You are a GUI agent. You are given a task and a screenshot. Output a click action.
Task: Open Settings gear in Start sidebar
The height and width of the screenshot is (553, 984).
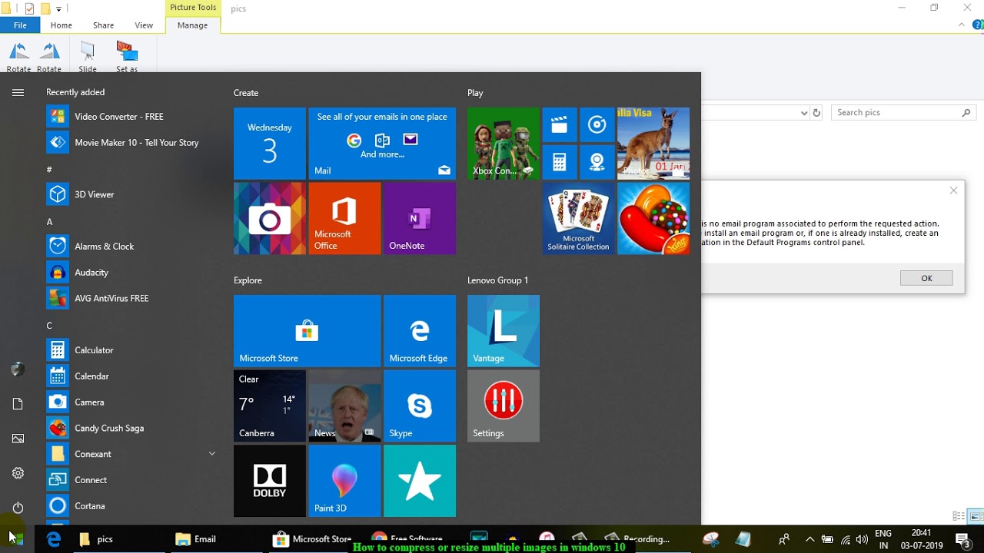(18, 473)
